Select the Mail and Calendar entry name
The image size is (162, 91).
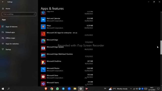pyautogui.click(x=53, y=18)
